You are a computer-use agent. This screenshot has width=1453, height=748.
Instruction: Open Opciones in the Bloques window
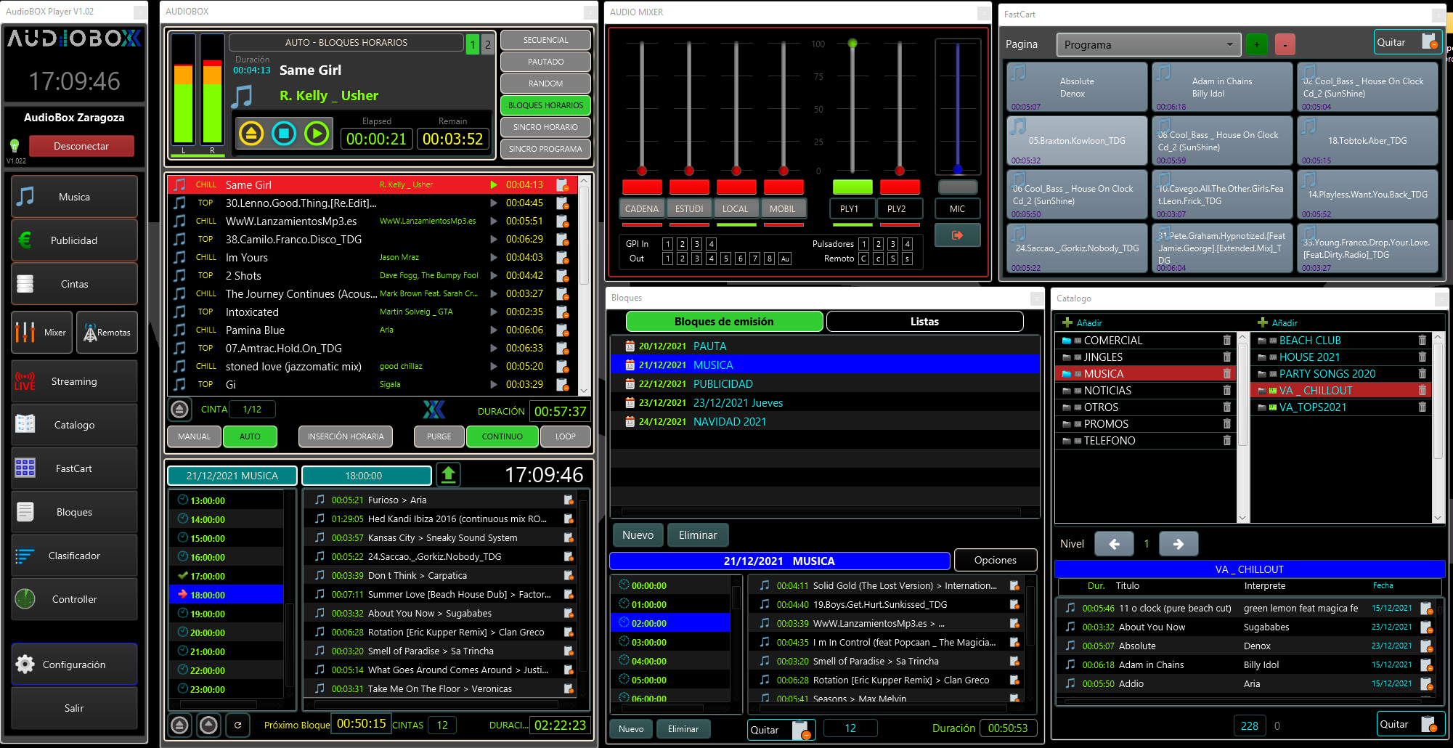[995, 559]
